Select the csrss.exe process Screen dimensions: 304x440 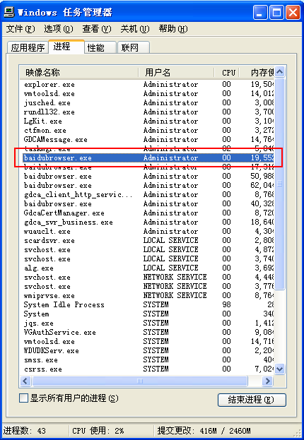pyautogui.click(x=147, y=369)
